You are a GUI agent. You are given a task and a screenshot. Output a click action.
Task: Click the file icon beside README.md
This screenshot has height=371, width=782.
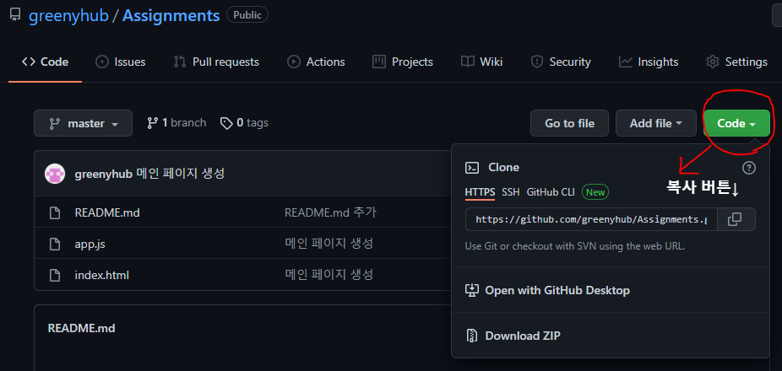coord(55,213)
